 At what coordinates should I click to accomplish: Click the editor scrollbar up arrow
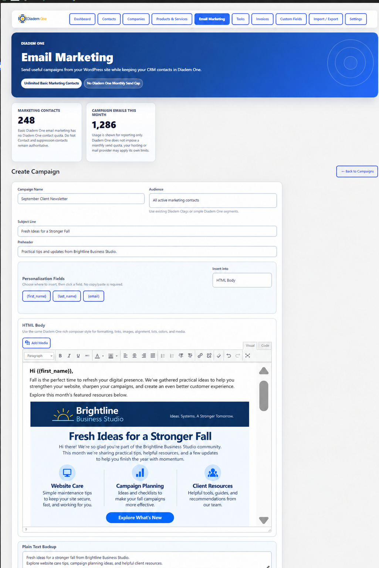click(x=264, y=371)
